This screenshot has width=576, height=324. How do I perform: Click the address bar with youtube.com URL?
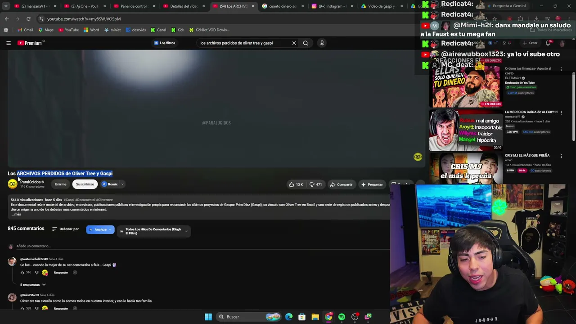tap(84, 19)
